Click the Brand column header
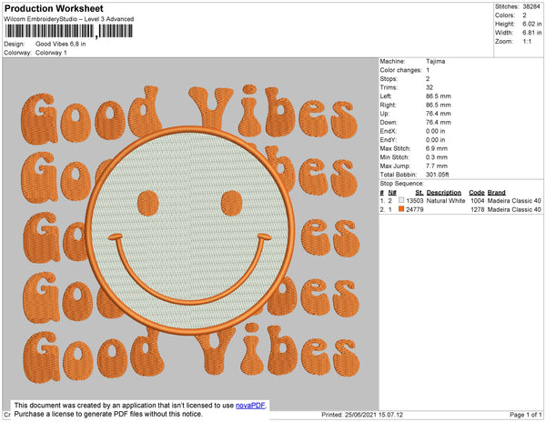This screenshot has width=546, height=422. pos(496,192)
